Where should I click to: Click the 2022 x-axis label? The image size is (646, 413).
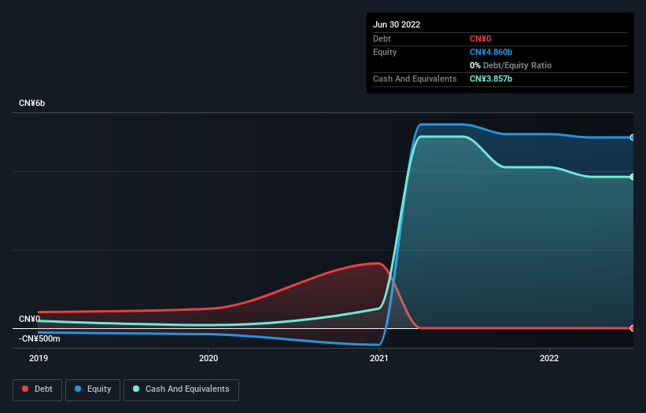tap(549, 358)
